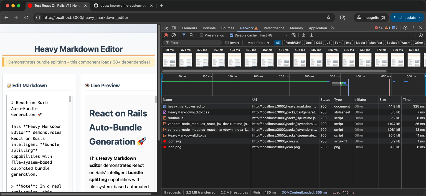Disable the Disable cache checkbox
Screen dimensions: 426x196
coord(231,35)
